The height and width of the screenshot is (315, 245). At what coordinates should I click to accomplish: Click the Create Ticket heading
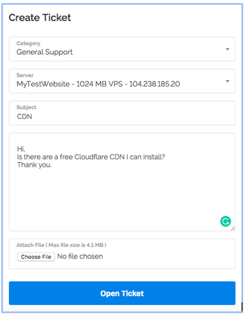(40, 17)
